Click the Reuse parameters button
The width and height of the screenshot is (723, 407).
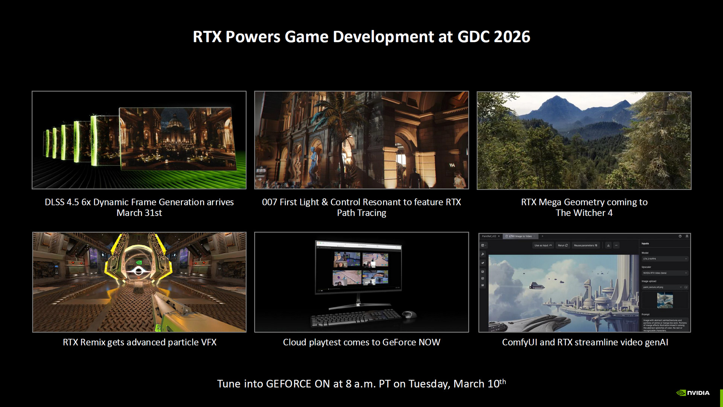click(x=586, y=245)
